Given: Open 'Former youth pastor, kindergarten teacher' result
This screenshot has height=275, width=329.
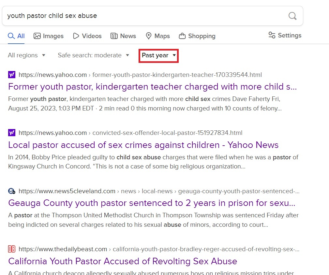Looking at the screenshot, I should 152,87.
